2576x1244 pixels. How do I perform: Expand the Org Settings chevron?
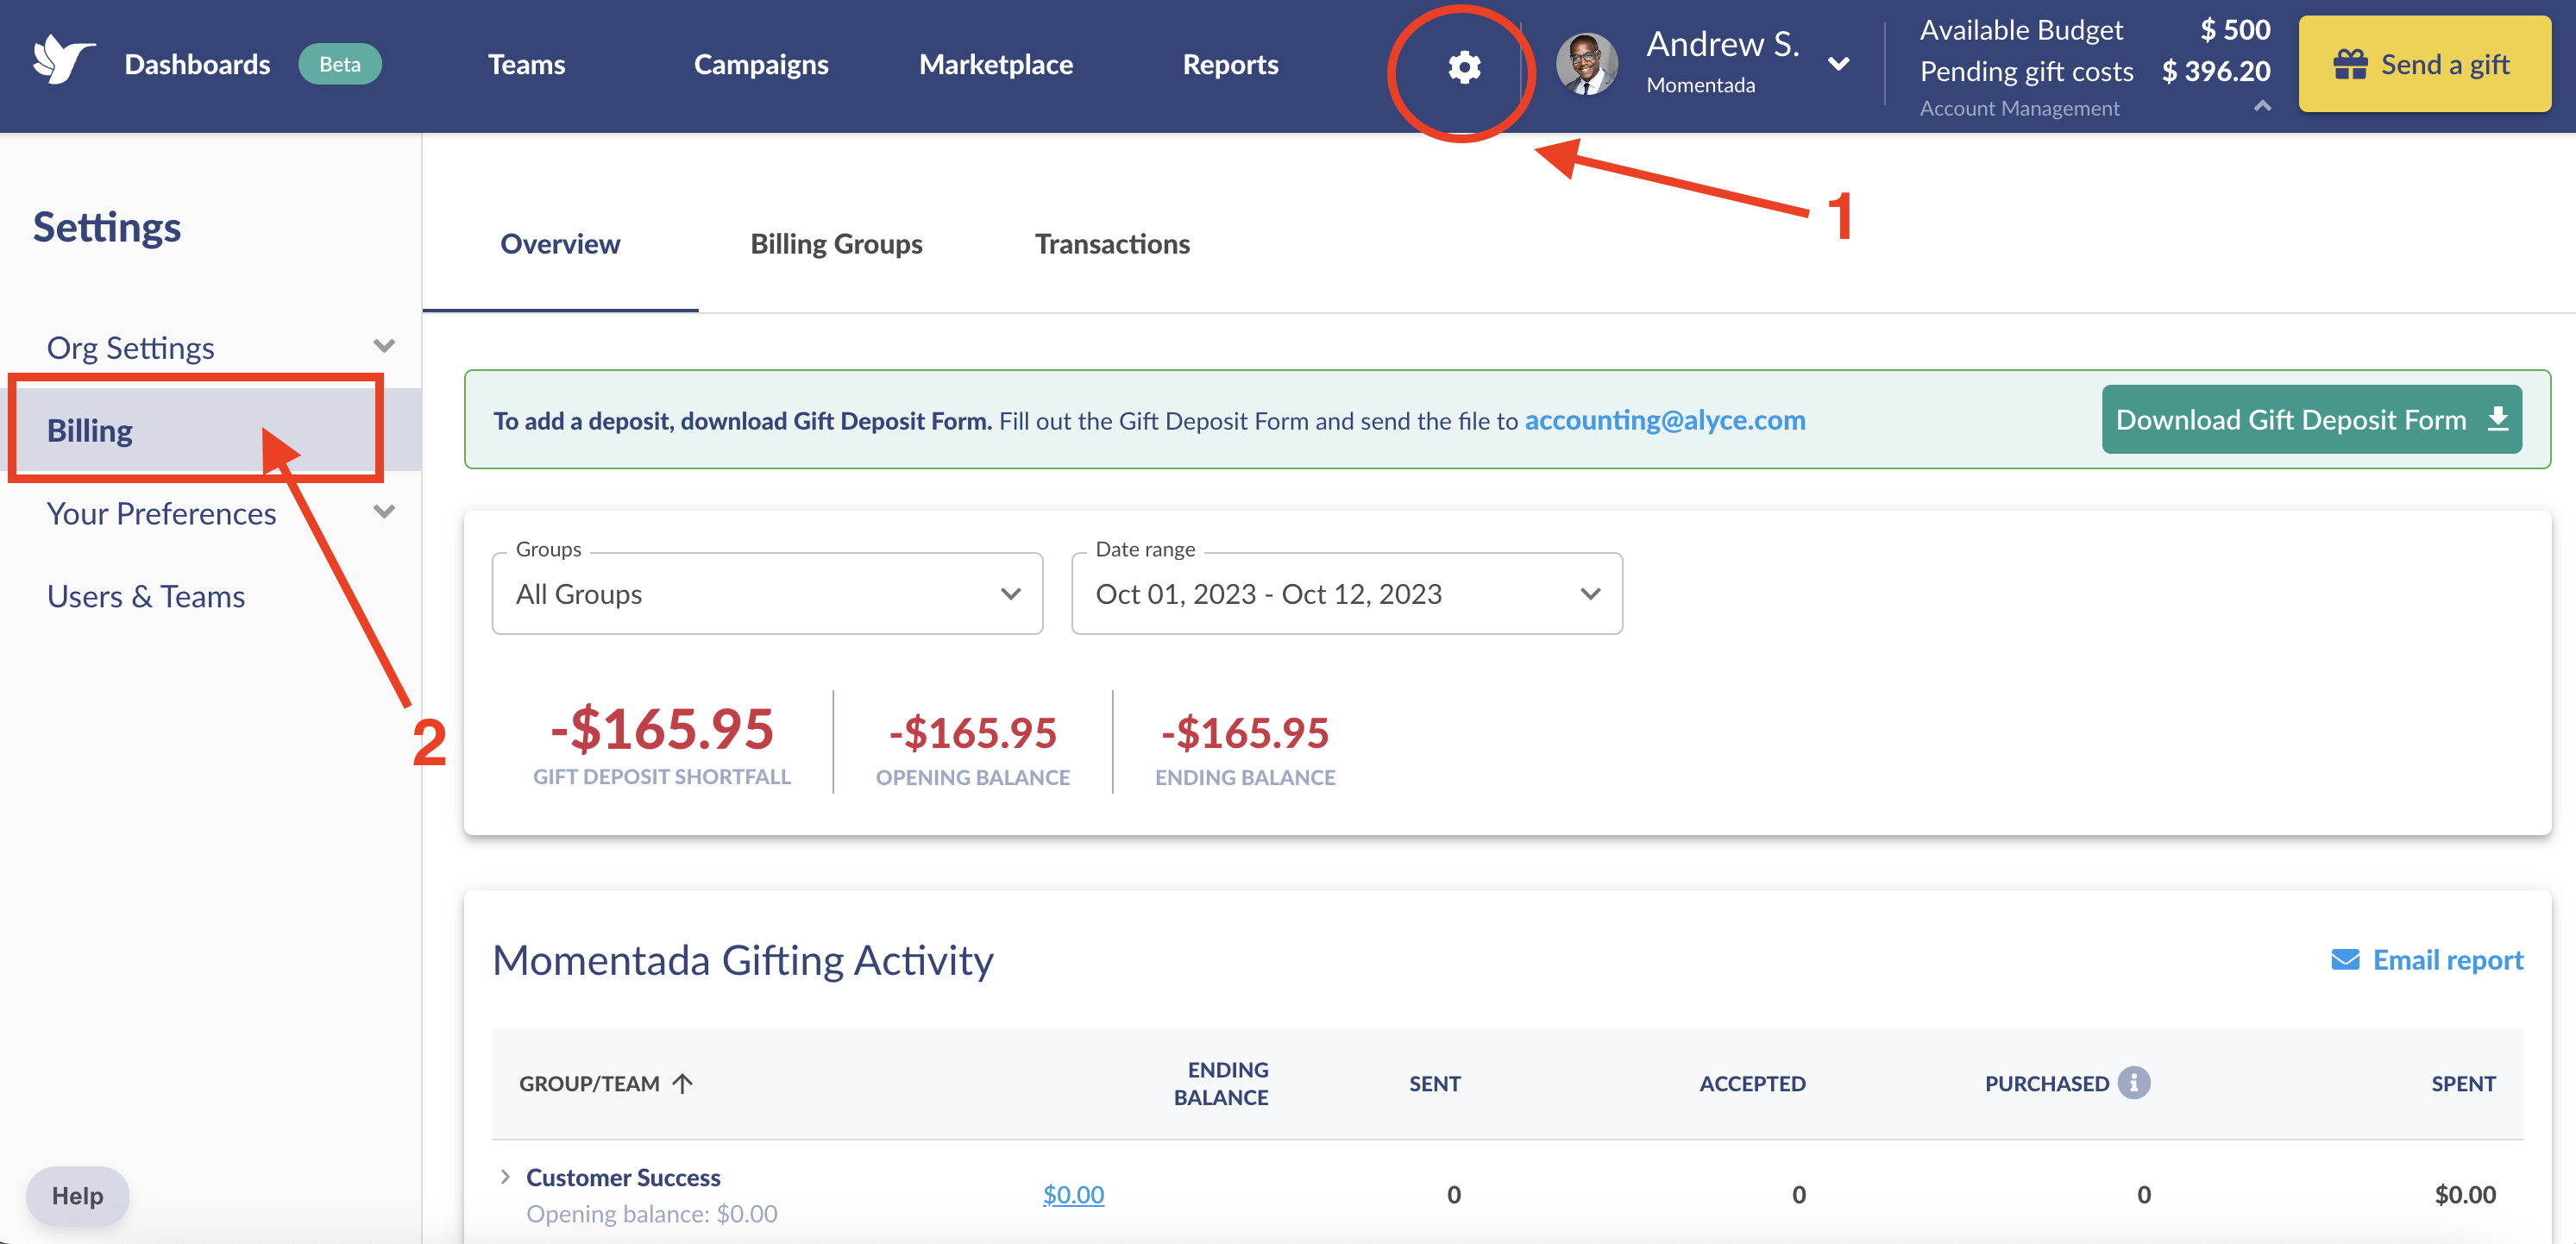(x=384, y=346)
